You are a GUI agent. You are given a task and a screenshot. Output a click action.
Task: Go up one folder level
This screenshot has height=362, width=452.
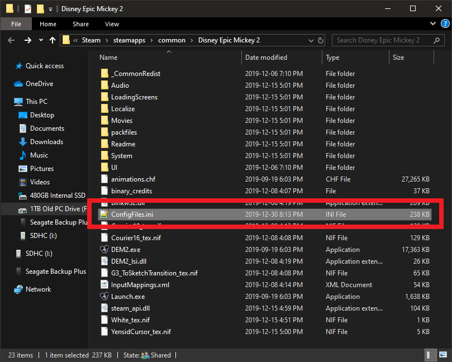coord(53,40)
